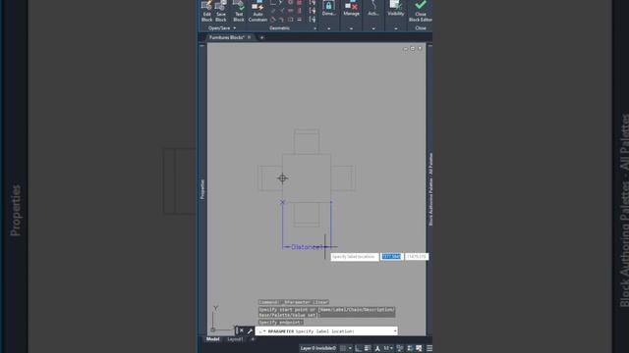Toggle annotation visibility icon in status bar
Screen dimensions: 629x353
click(377, 348)
